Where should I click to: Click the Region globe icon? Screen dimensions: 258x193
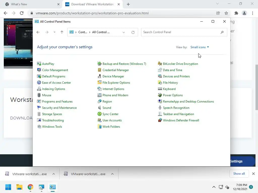(x=99, y=102)
